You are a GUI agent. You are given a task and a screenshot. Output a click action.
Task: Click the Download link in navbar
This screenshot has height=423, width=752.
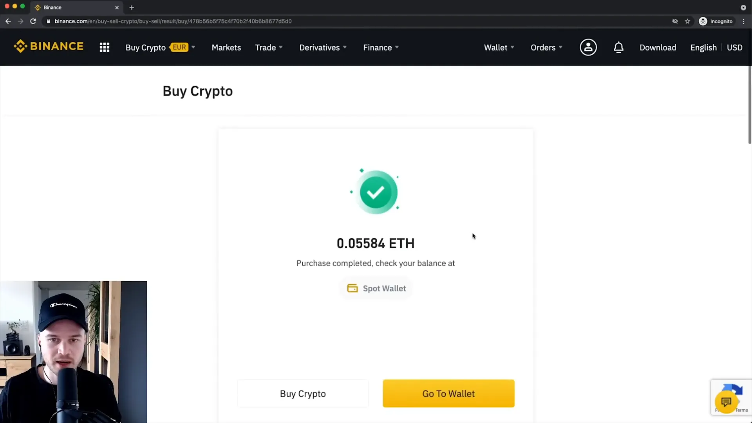click(658, 47)
